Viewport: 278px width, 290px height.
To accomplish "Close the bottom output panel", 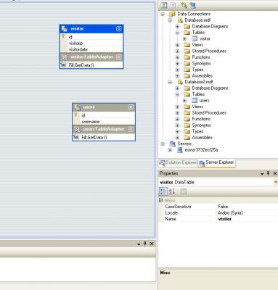I will [x=152, y=244].
